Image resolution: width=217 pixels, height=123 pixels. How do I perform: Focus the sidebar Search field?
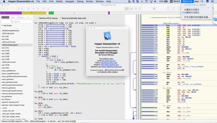click(17, 22)
